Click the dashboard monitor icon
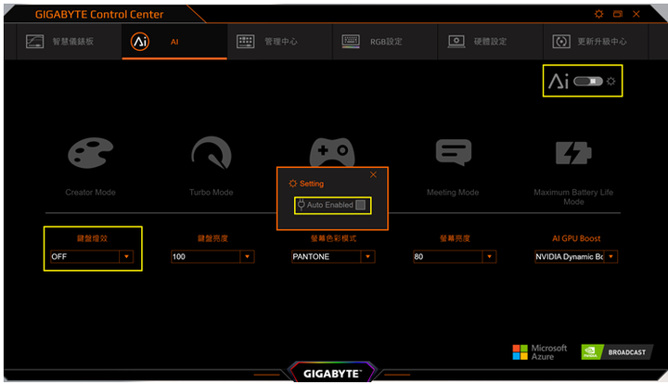 tap(35, 42)
